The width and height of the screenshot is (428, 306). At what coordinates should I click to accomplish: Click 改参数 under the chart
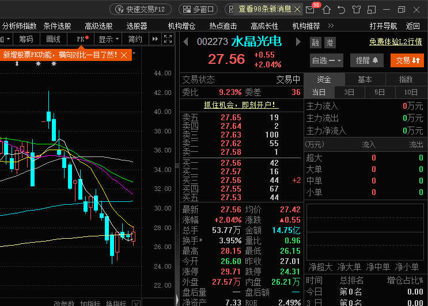[64, 303]
